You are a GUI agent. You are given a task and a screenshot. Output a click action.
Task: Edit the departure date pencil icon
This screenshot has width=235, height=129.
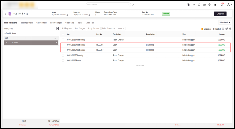(89, 15)
